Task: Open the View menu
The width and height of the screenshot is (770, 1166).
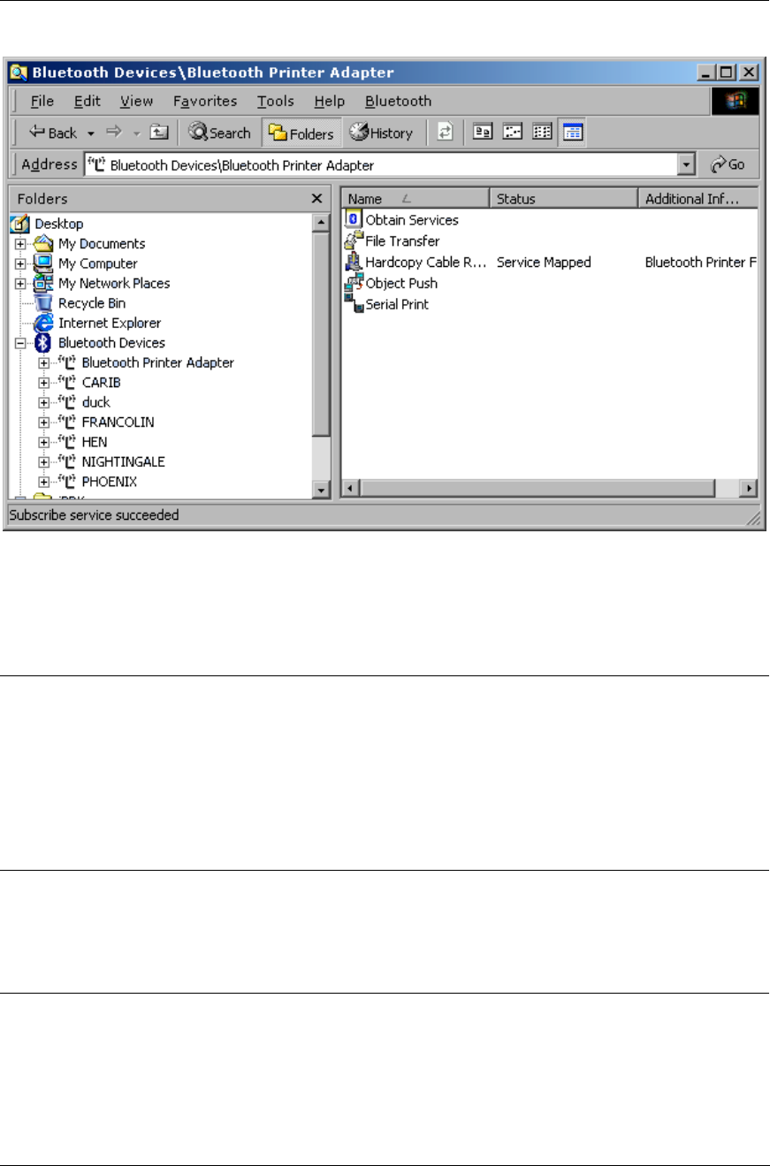Action: (136, 102)
